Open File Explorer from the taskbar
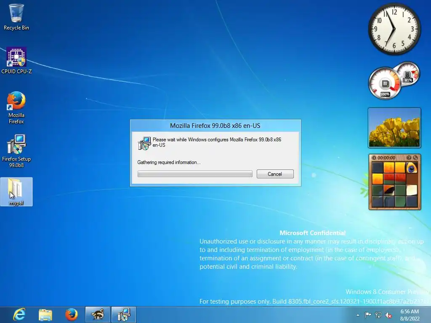431x323 pixels. coord(45,315)
